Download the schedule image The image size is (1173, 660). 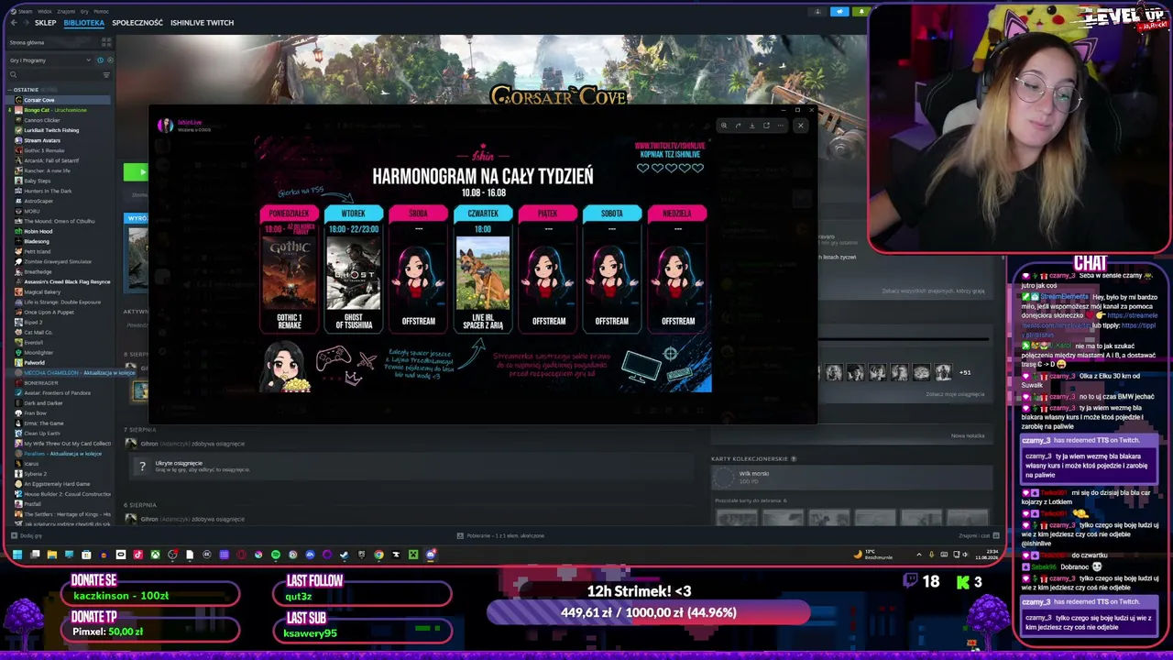click(x=751, y=126)
